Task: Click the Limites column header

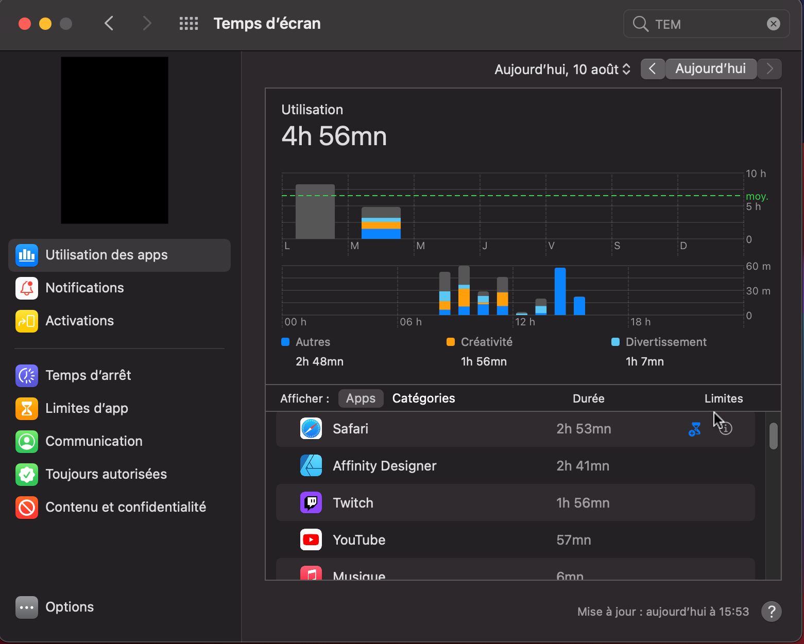Action: coord(724,398)
